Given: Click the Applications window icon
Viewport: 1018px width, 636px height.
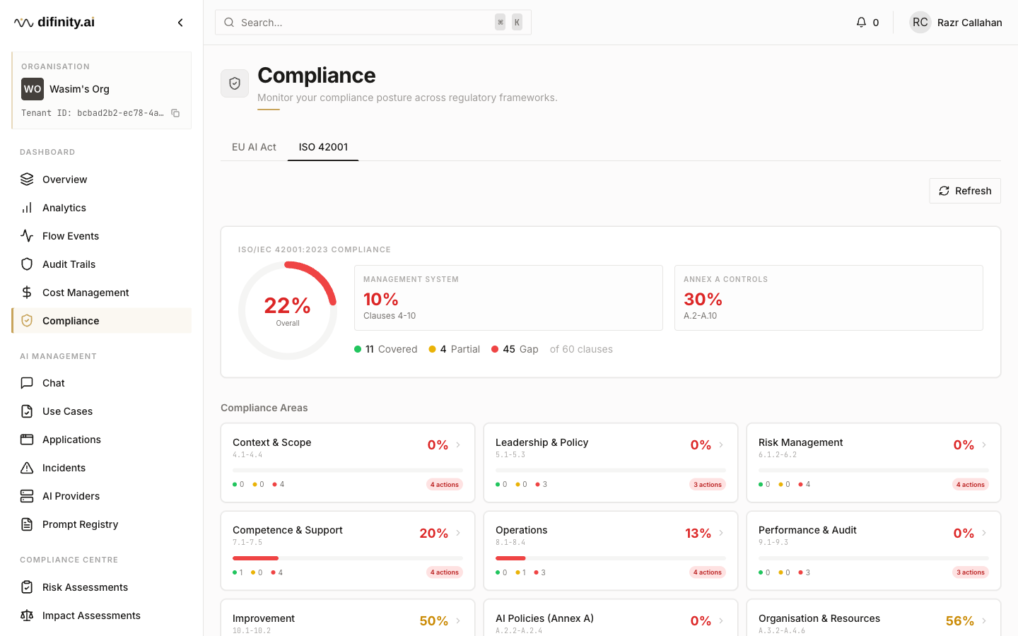Looking at the screenshot, I should pos(27,440).
